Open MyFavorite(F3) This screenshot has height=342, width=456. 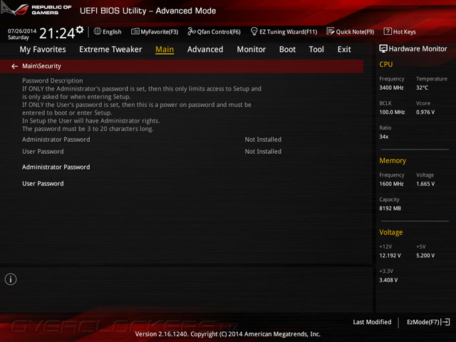click(x=160, y=31)
